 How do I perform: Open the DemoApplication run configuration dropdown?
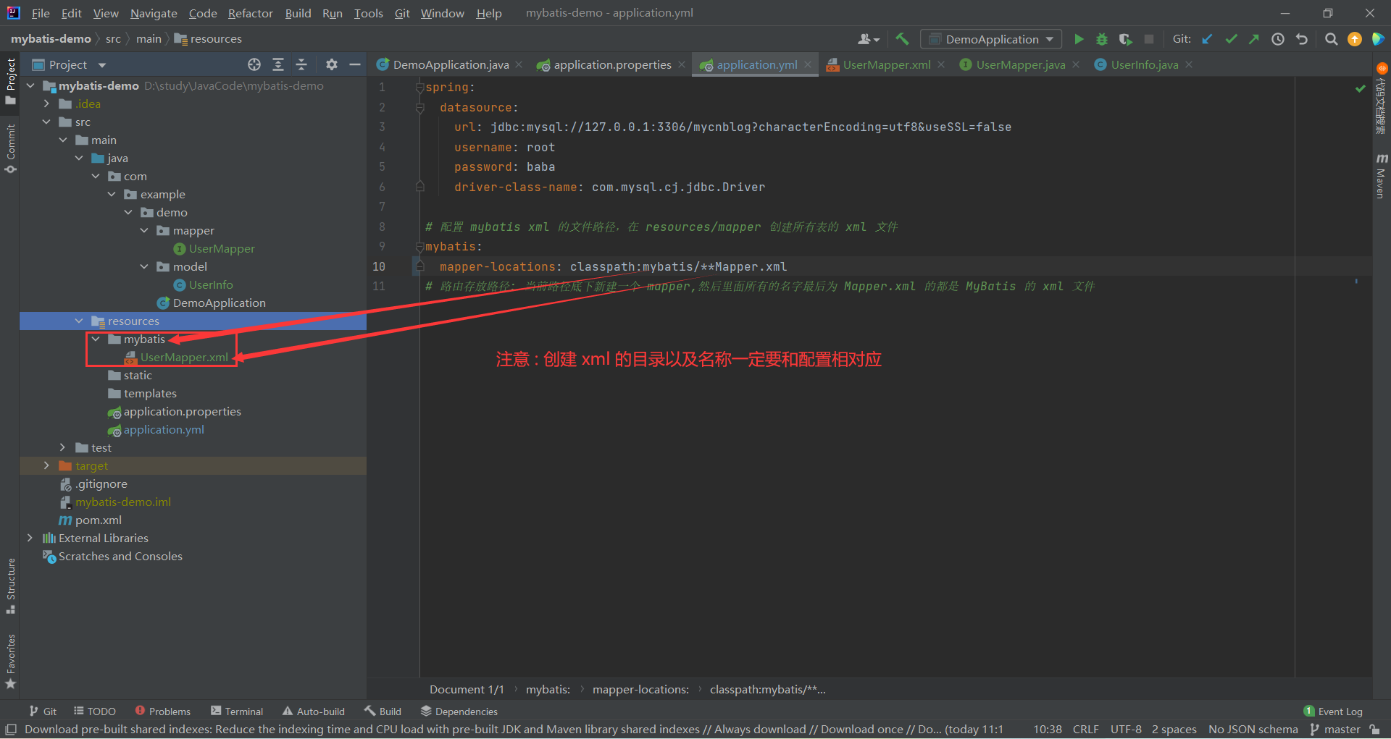(x=990, y=39)
